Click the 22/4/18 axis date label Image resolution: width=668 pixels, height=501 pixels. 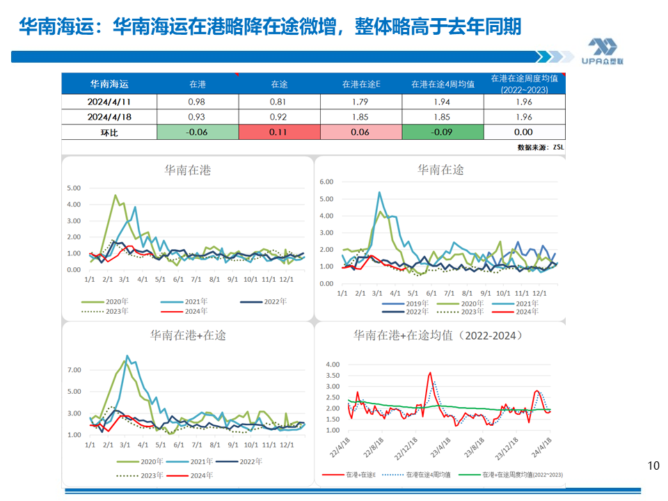pos(340,448)
